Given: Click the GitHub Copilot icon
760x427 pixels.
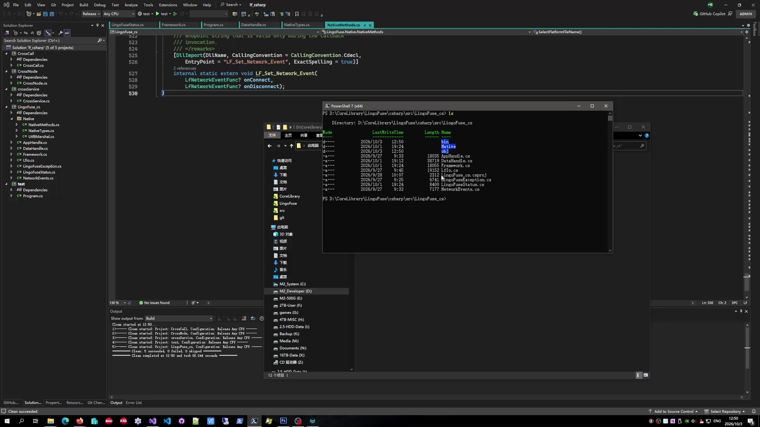Looking at the screenshot, I should [696, 14].
